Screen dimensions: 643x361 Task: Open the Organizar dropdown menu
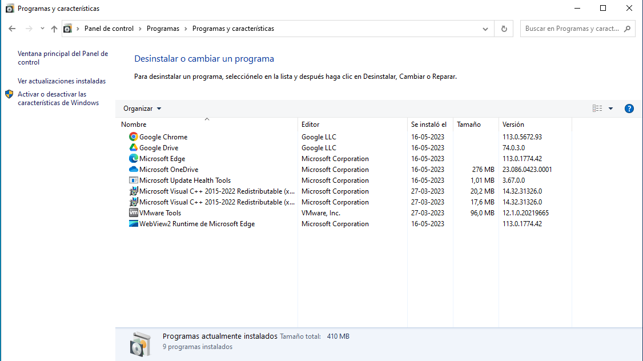coord(142,109)
